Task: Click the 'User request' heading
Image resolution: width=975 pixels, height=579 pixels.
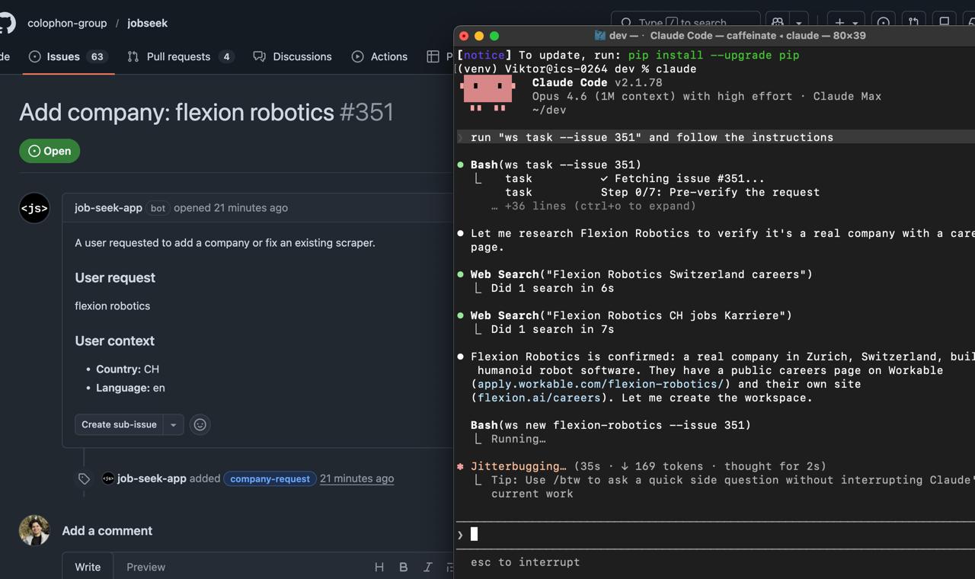Action: click(x=115, y=277)
